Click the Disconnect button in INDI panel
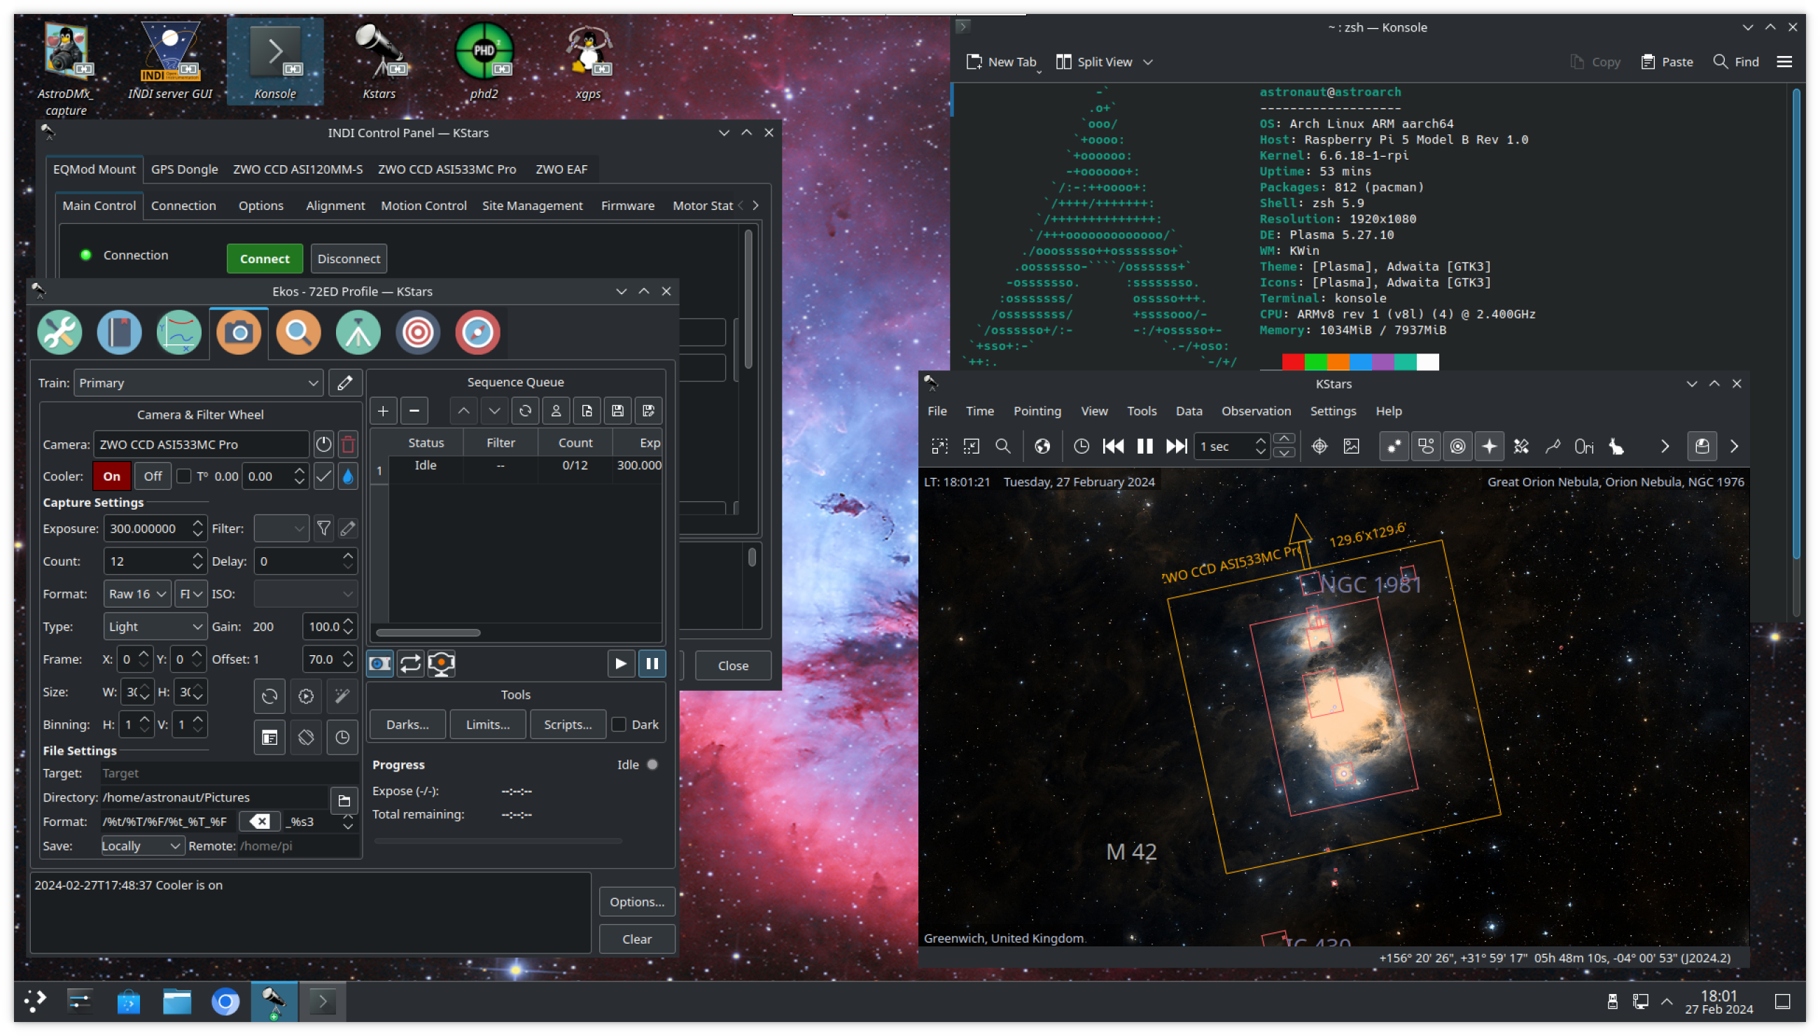The height and width of the screenshot is (1036, 1820). (x=348, y=258)
